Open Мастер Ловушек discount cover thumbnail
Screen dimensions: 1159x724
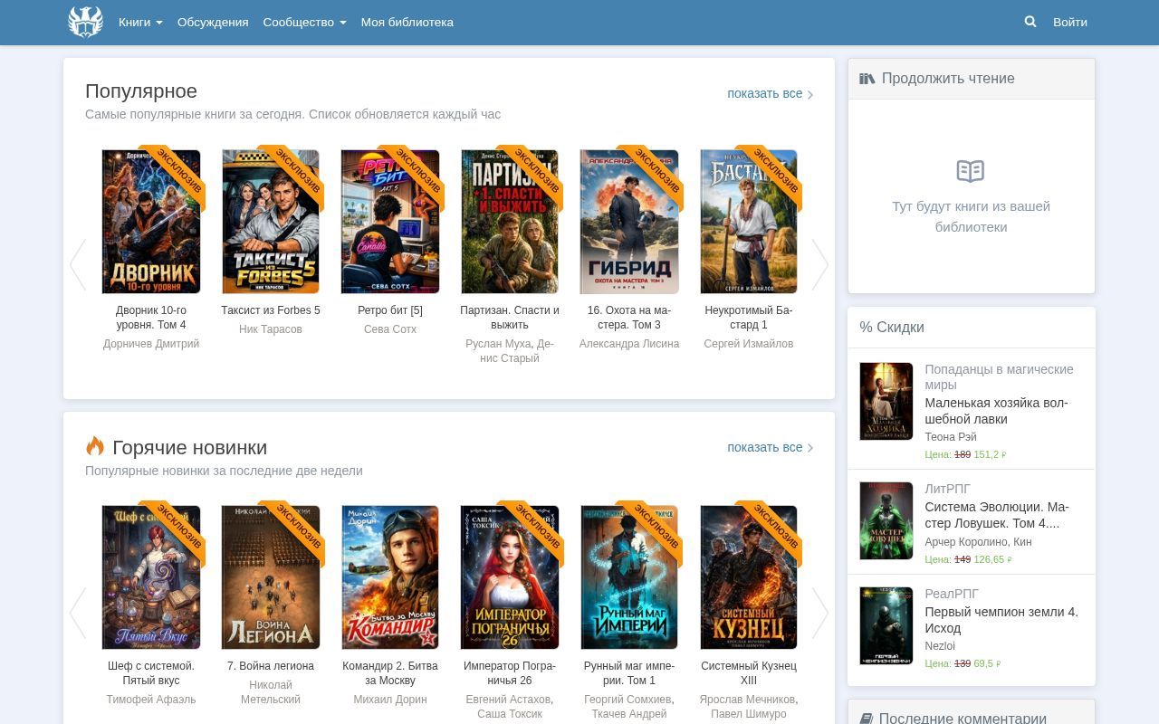click(886, 520)
